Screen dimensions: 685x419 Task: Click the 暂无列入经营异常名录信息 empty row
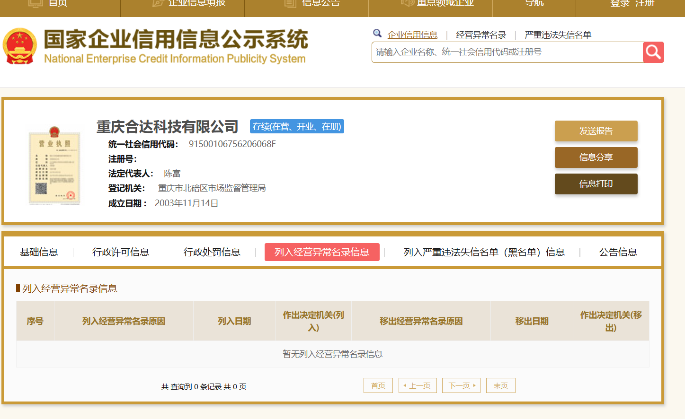point(333,354)
